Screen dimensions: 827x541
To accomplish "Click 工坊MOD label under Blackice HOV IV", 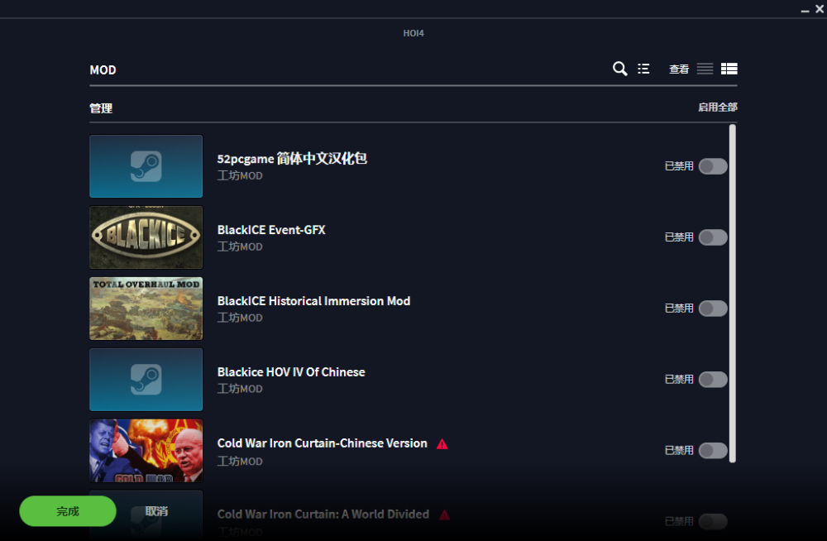I will pos(240,389).
